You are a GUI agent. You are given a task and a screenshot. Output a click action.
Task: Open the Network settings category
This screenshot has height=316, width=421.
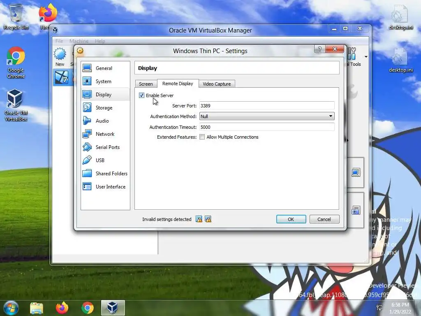(105, 134)
